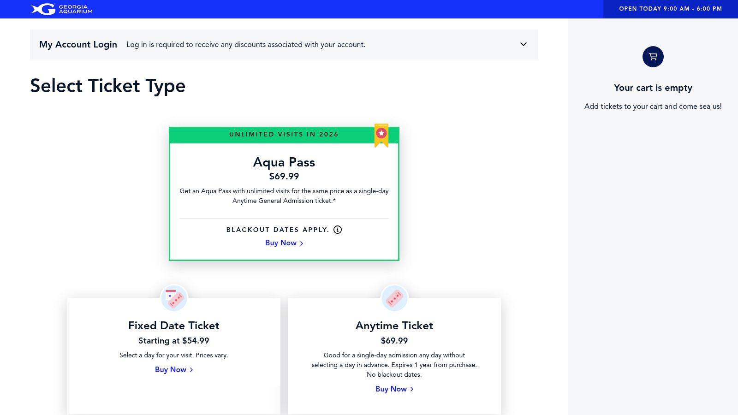The image size is (738, 415).
Task: Click the Your cart is empty message
Action: click(653, 88)
